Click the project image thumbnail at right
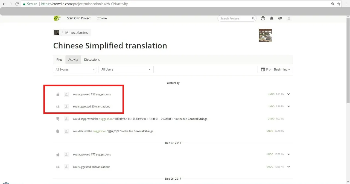This screenshot has width=350, height=184. point(265,35)
